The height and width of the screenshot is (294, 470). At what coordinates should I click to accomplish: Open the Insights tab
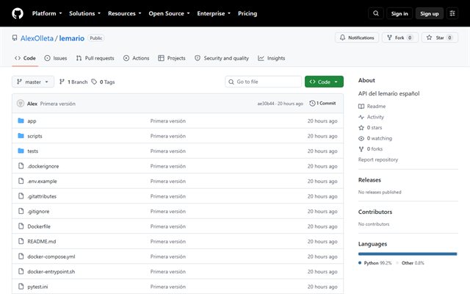(x=272, y=58)
